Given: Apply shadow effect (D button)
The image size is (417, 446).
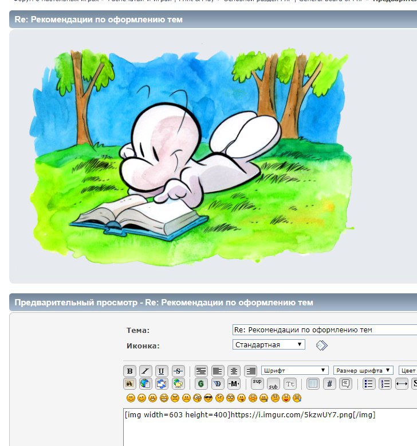Looking at the screenshot, I should click(218, 383).
